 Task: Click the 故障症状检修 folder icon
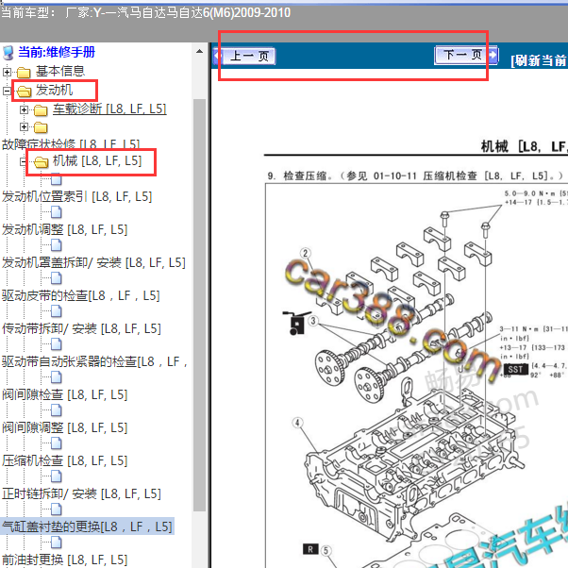[41, 127]
